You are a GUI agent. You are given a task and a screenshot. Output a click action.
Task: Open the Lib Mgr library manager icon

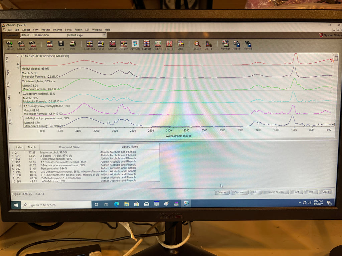pos(208,45)
